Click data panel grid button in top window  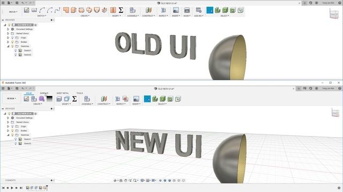3,3
